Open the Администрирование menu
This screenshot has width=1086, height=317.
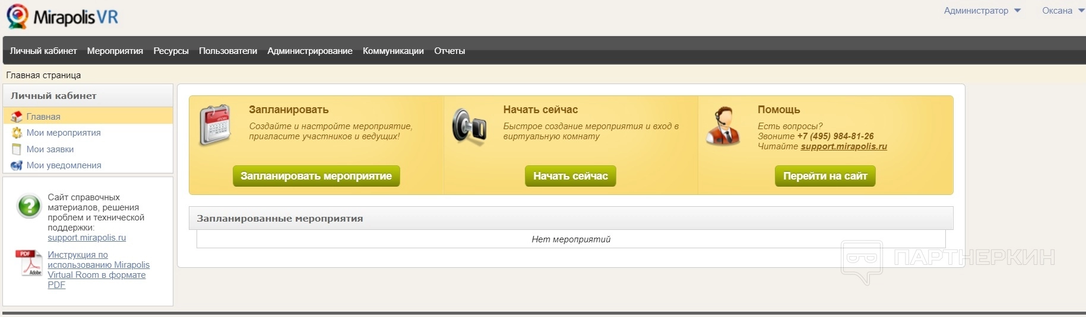click(310, 51)
